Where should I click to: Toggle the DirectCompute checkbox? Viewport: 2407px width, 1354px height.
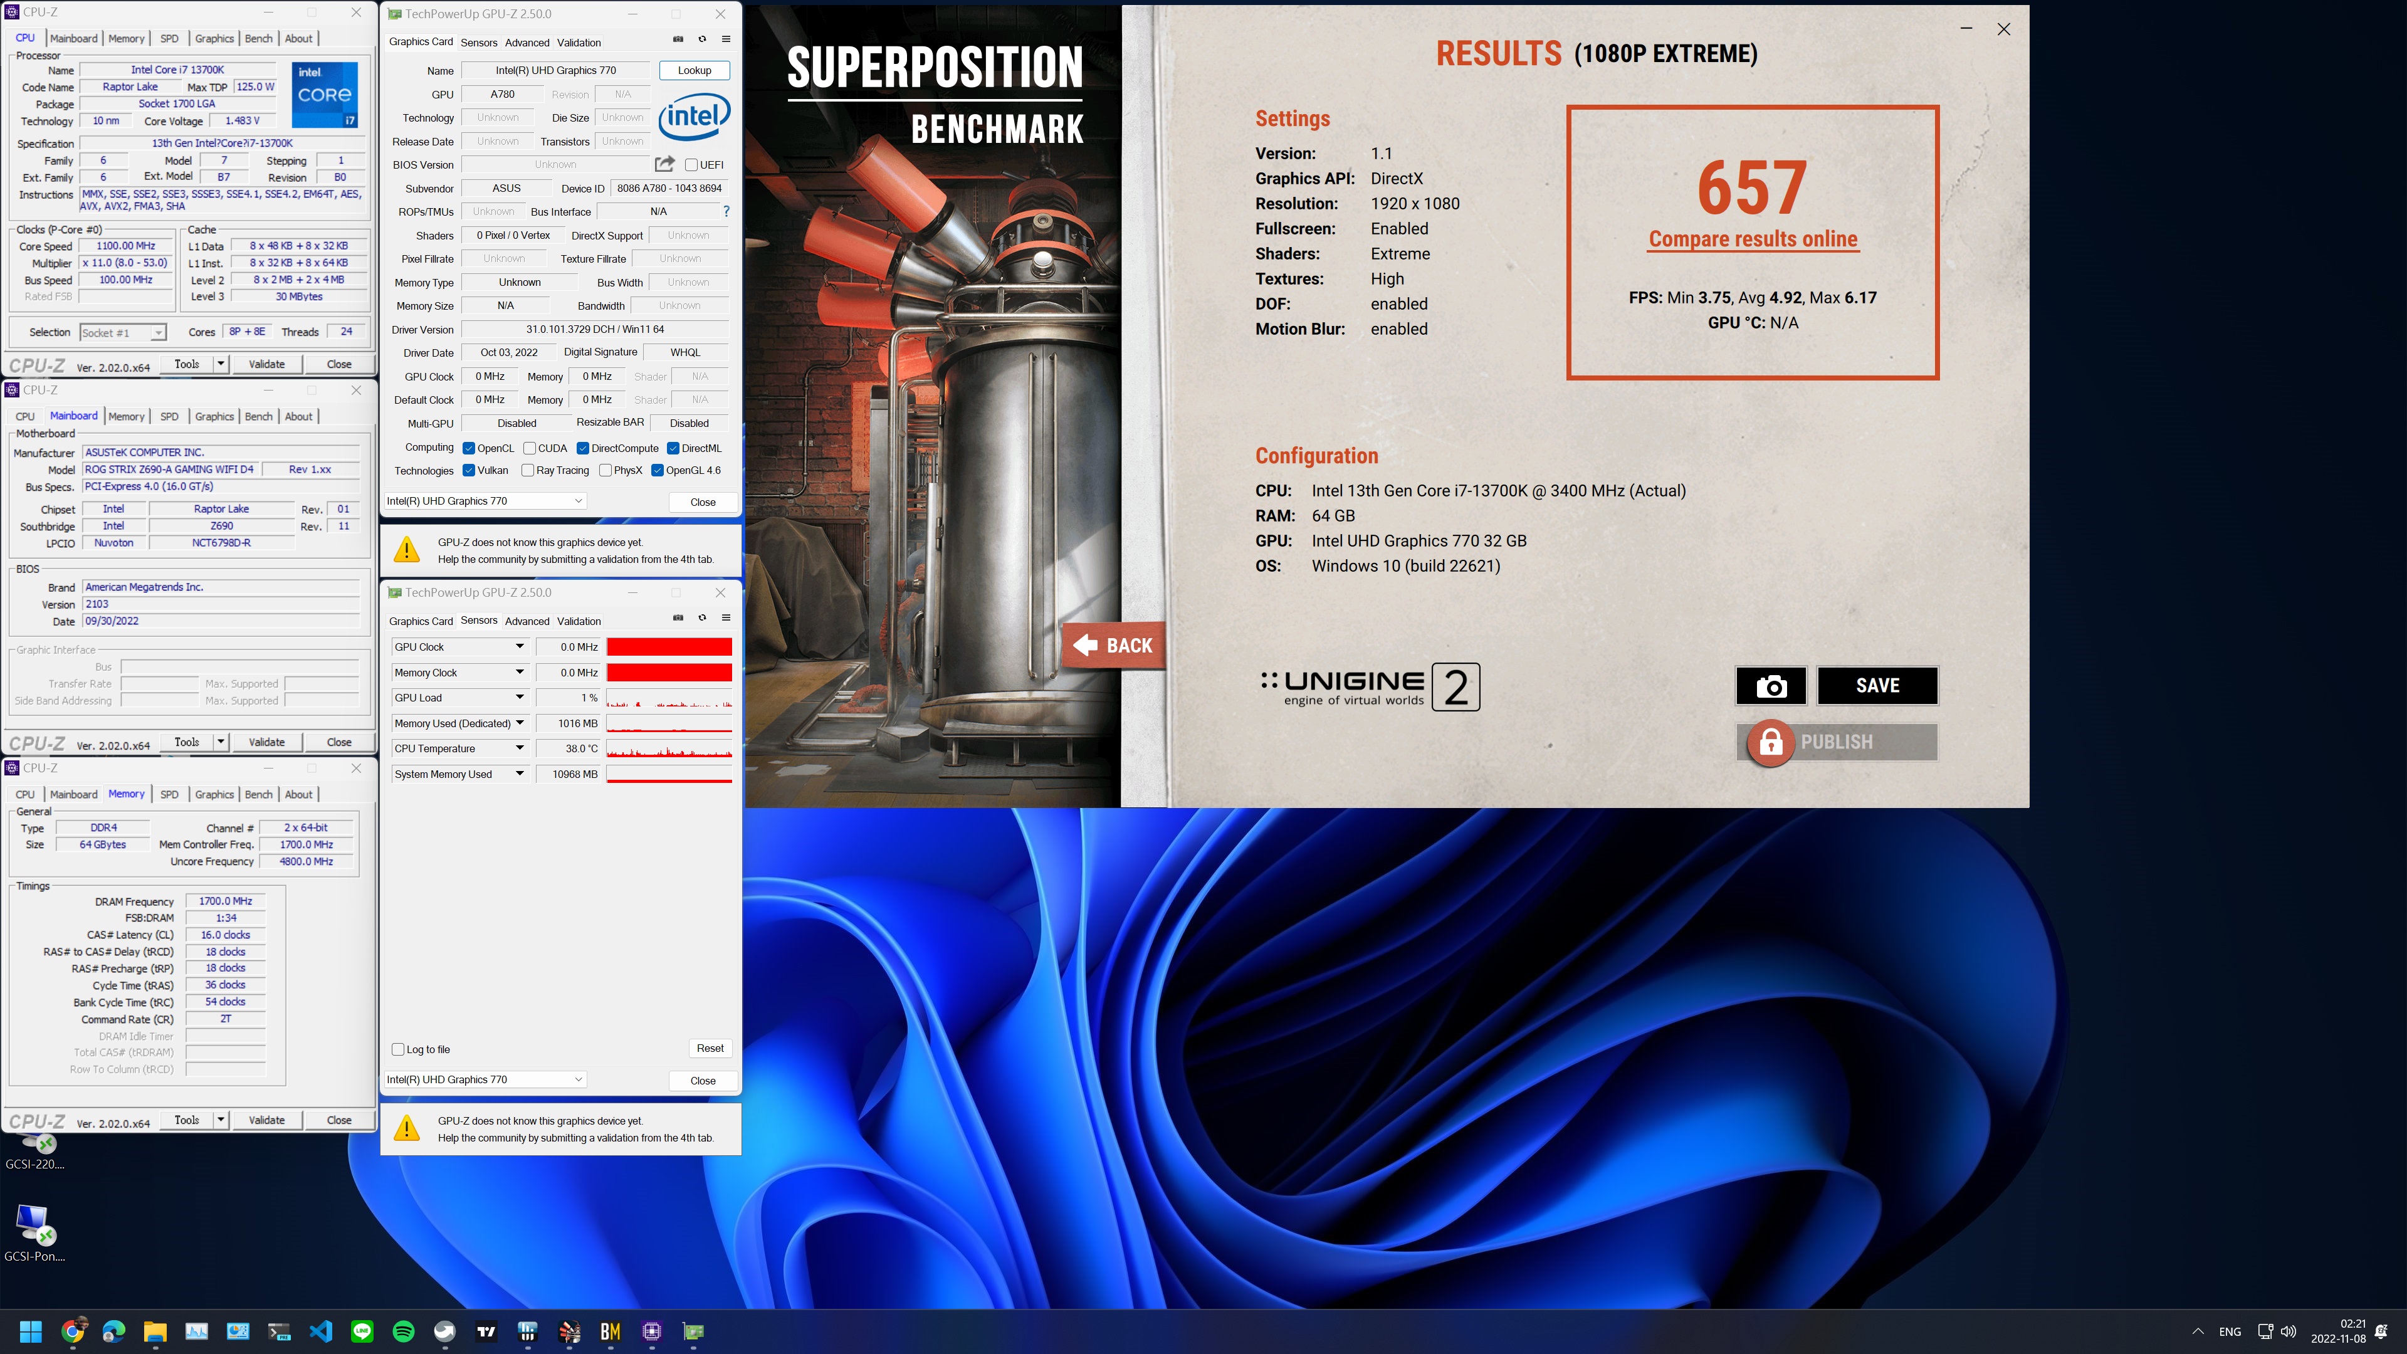click(583, 449)
